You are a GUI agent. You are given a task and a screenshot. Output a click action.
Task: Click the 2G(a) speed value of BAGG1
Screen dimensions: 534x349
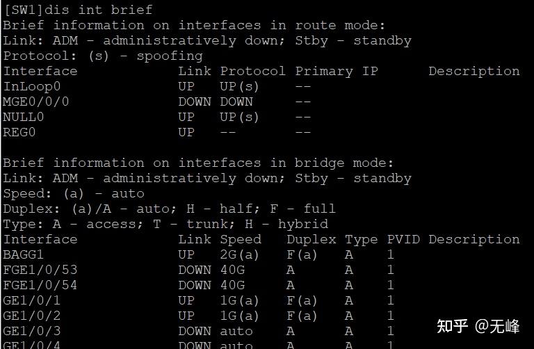239,254
